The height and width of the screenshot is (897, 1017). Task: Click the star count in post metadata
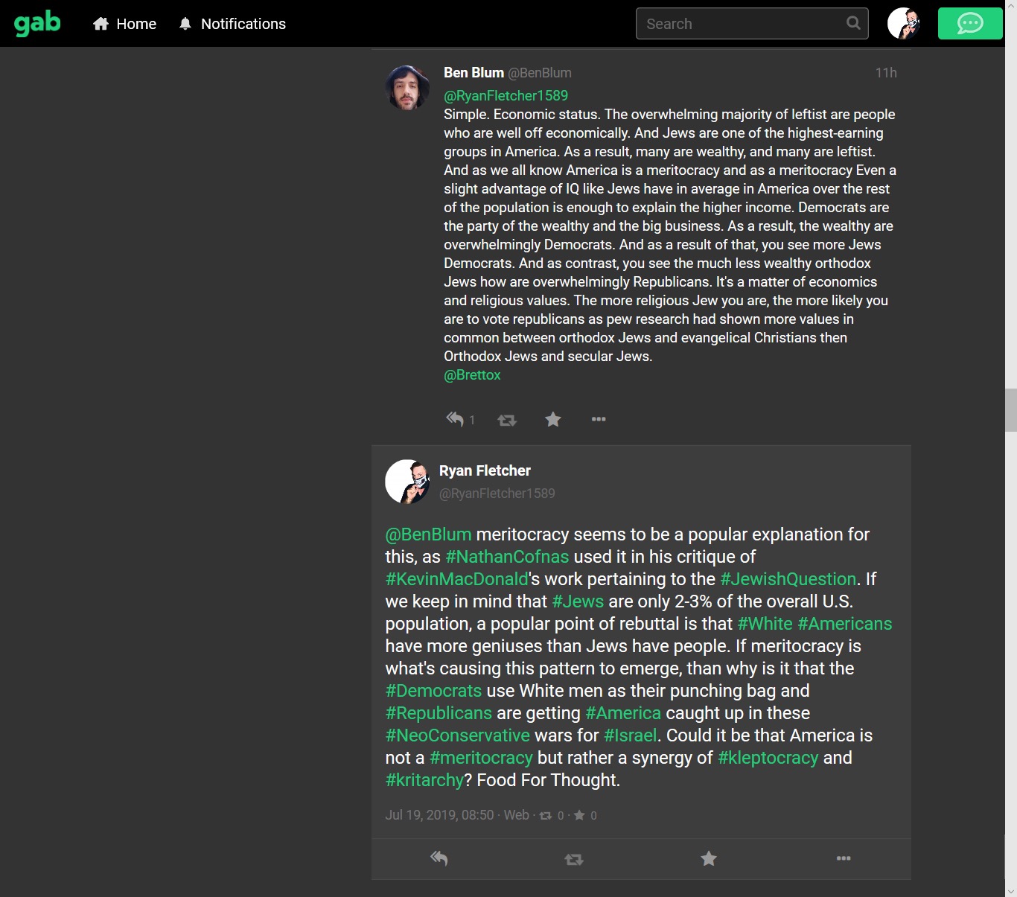(585, 816)
